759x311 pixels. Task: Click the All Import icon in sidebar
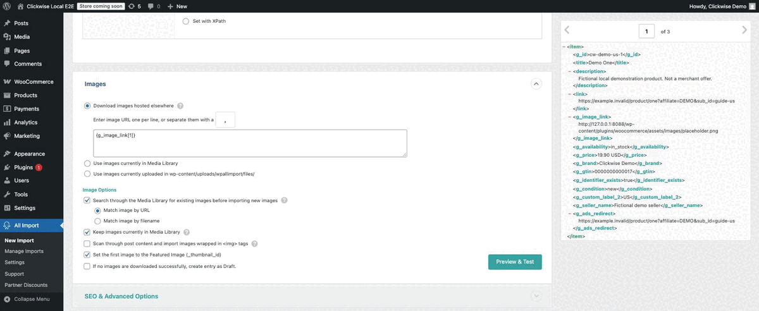click(x=7, y=225)
